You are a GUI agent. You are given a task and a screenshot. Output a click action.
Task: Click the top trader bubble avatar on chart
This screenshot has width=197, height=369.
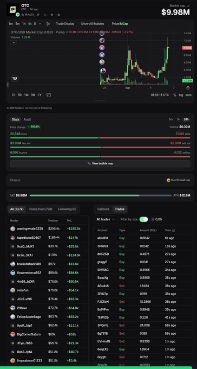[x=102, y=33]
